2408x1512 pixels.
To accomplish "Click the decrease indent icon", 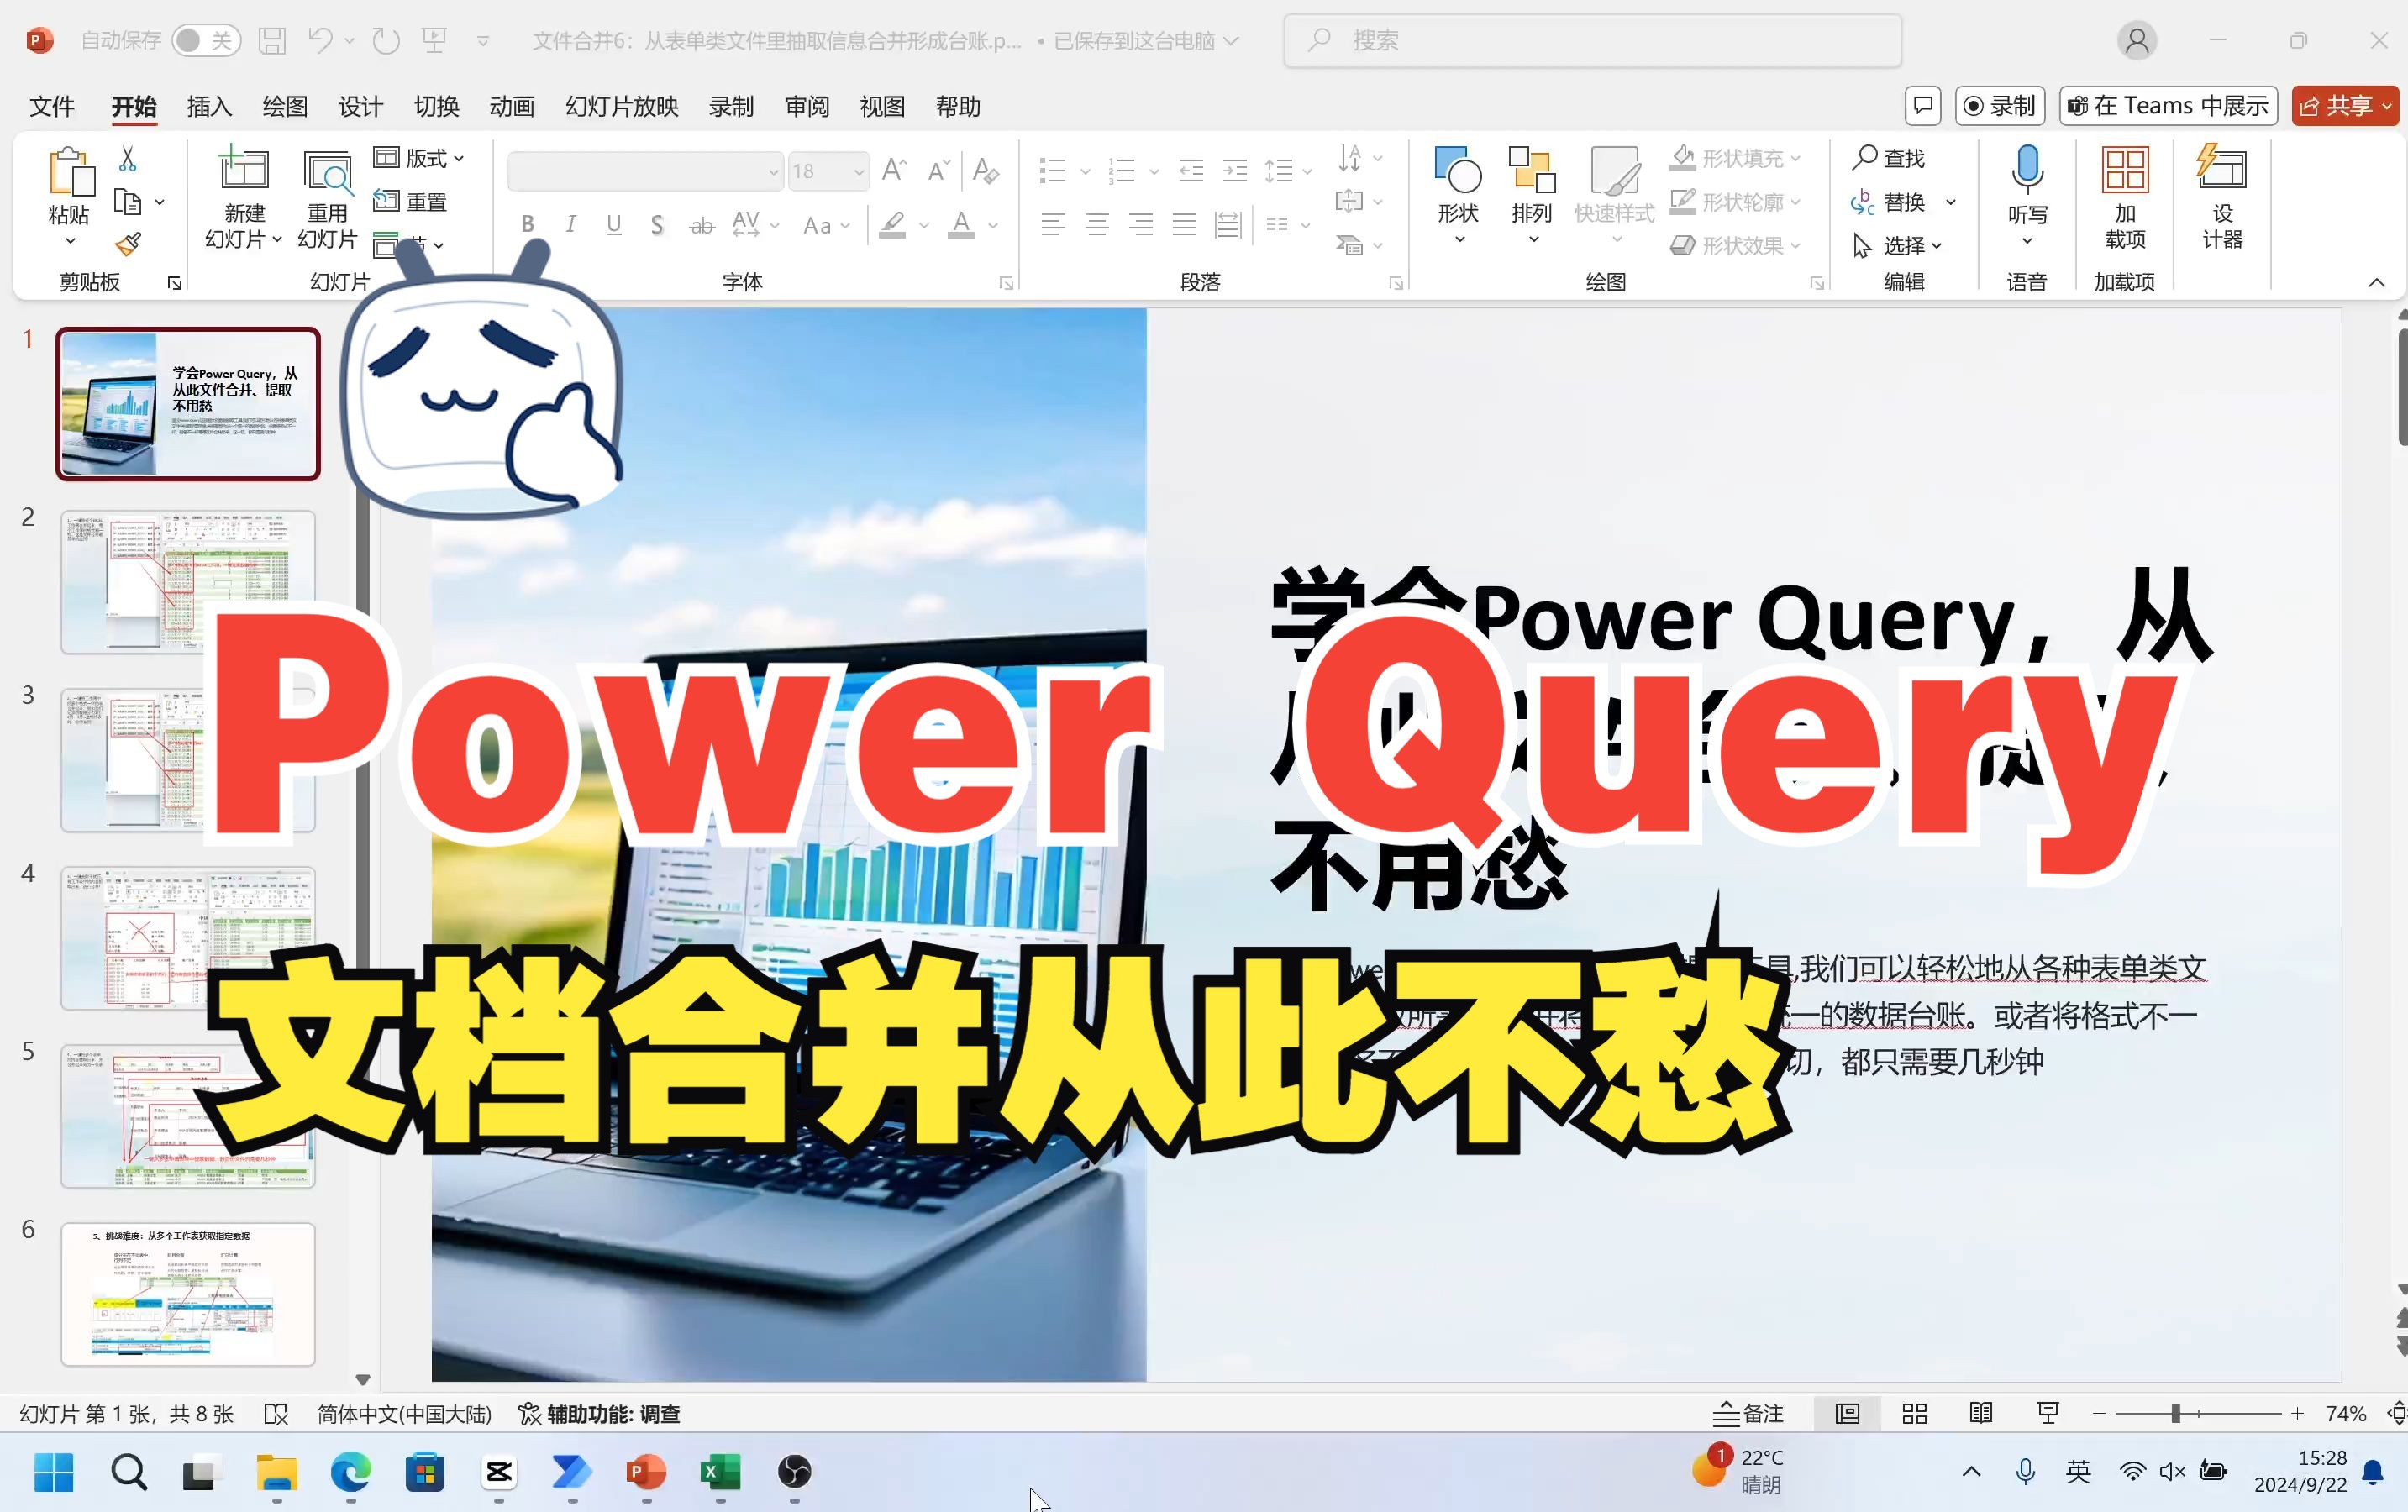I will 1191,171.
